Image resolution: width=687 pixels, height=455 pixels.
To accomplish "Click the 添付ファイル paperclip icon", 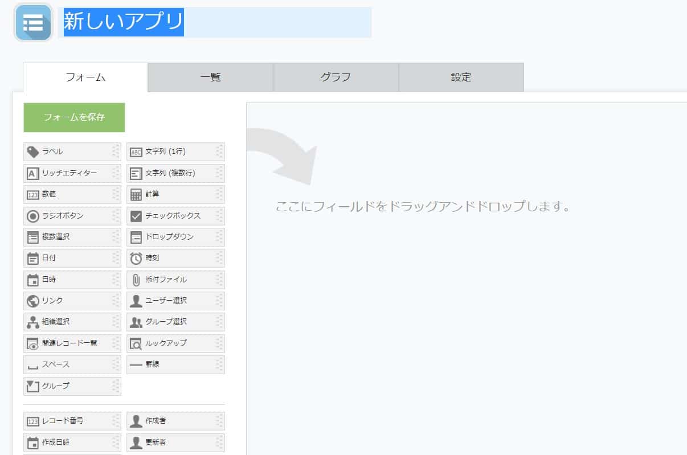I will [x=136, y=280].
